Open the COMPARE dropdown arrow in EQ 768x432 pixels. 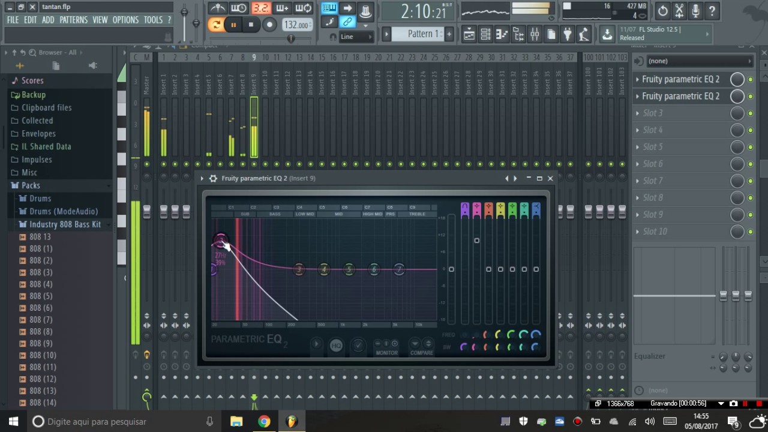tap(414, 344)
